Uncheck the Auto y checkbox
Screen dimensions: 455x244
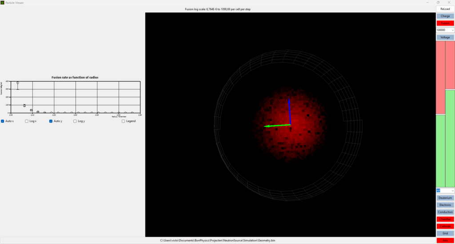[x=51, y=121]
